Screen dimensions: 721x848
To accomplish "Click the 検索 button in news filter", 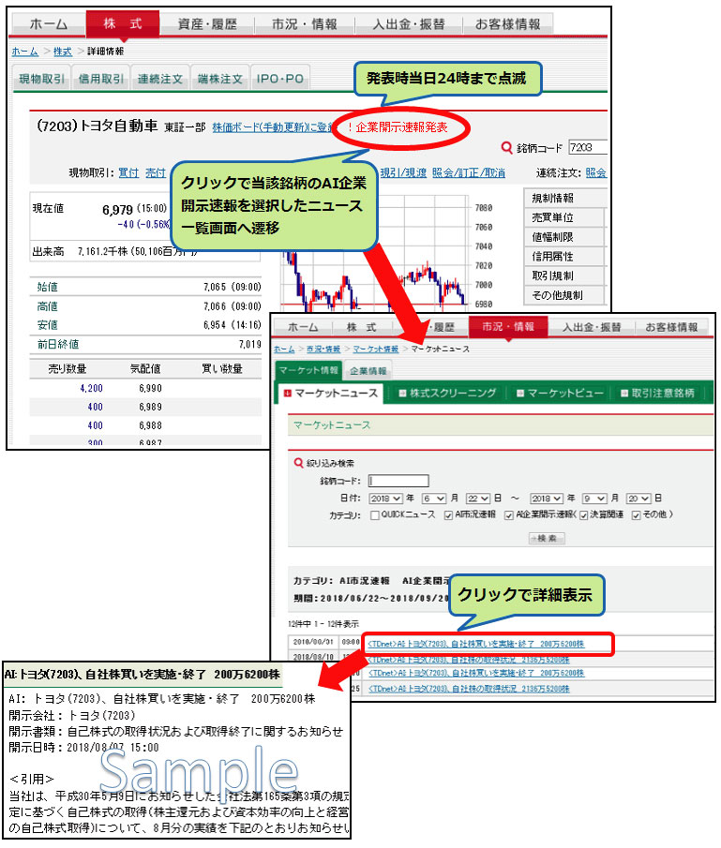I will tap(547, 538).
